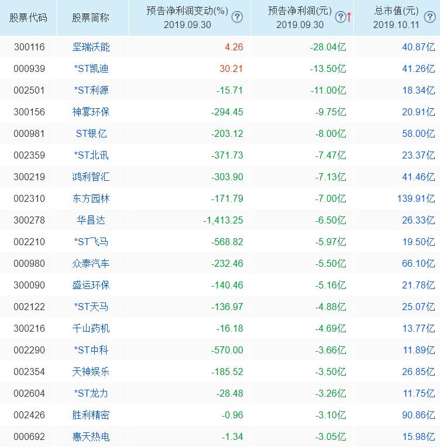Viewport: 440px width, 447px height.
Task: Click market value 58.00亿
Action: [x=418, y=133]
